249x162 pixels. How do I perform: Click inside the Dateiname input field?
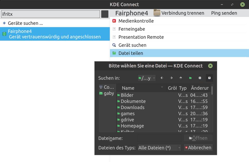[159, 138]
